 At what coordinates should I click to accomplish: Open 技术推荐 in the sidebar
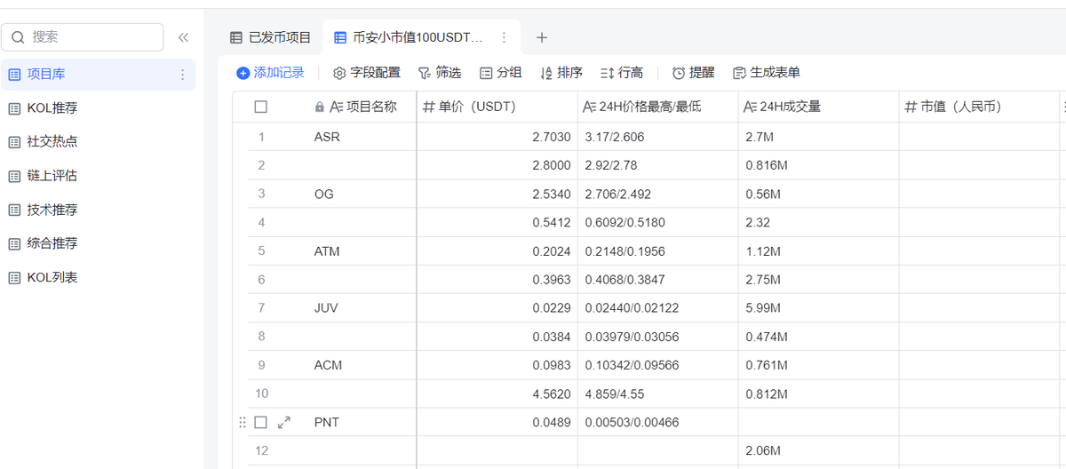[98, 210]
